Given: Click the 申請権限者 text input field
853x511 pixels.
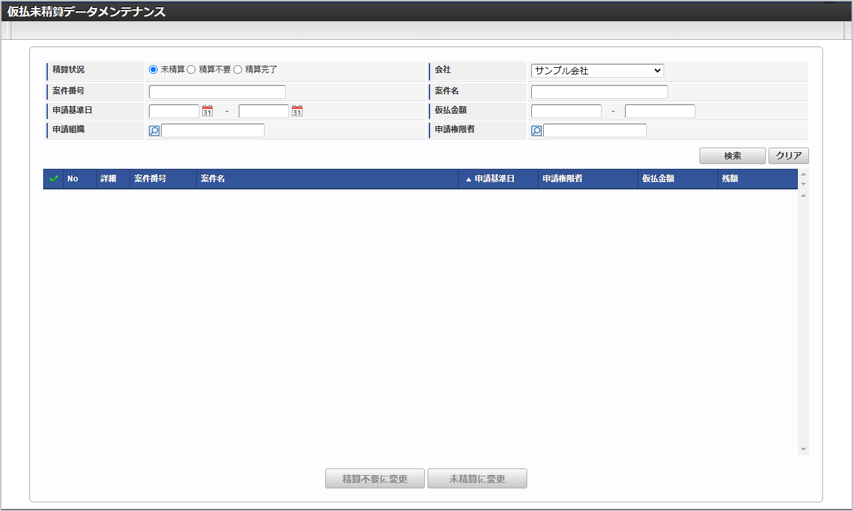Looking at the screenshot, I should click(x=595, y=130).
